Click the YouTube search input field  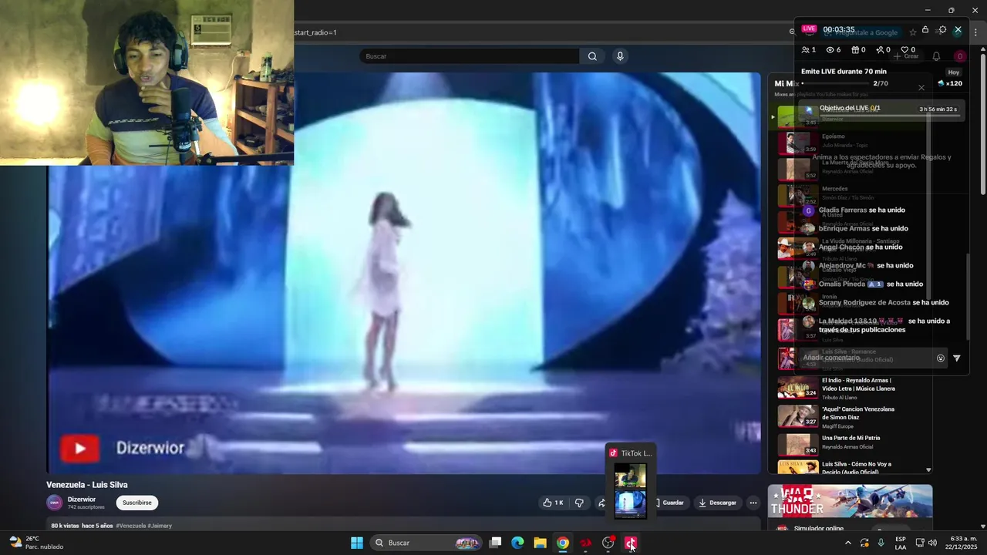(x=469, y=56)
